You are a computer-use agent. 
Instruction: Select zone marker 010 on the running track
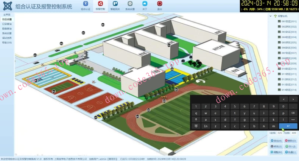click(137, 117)
